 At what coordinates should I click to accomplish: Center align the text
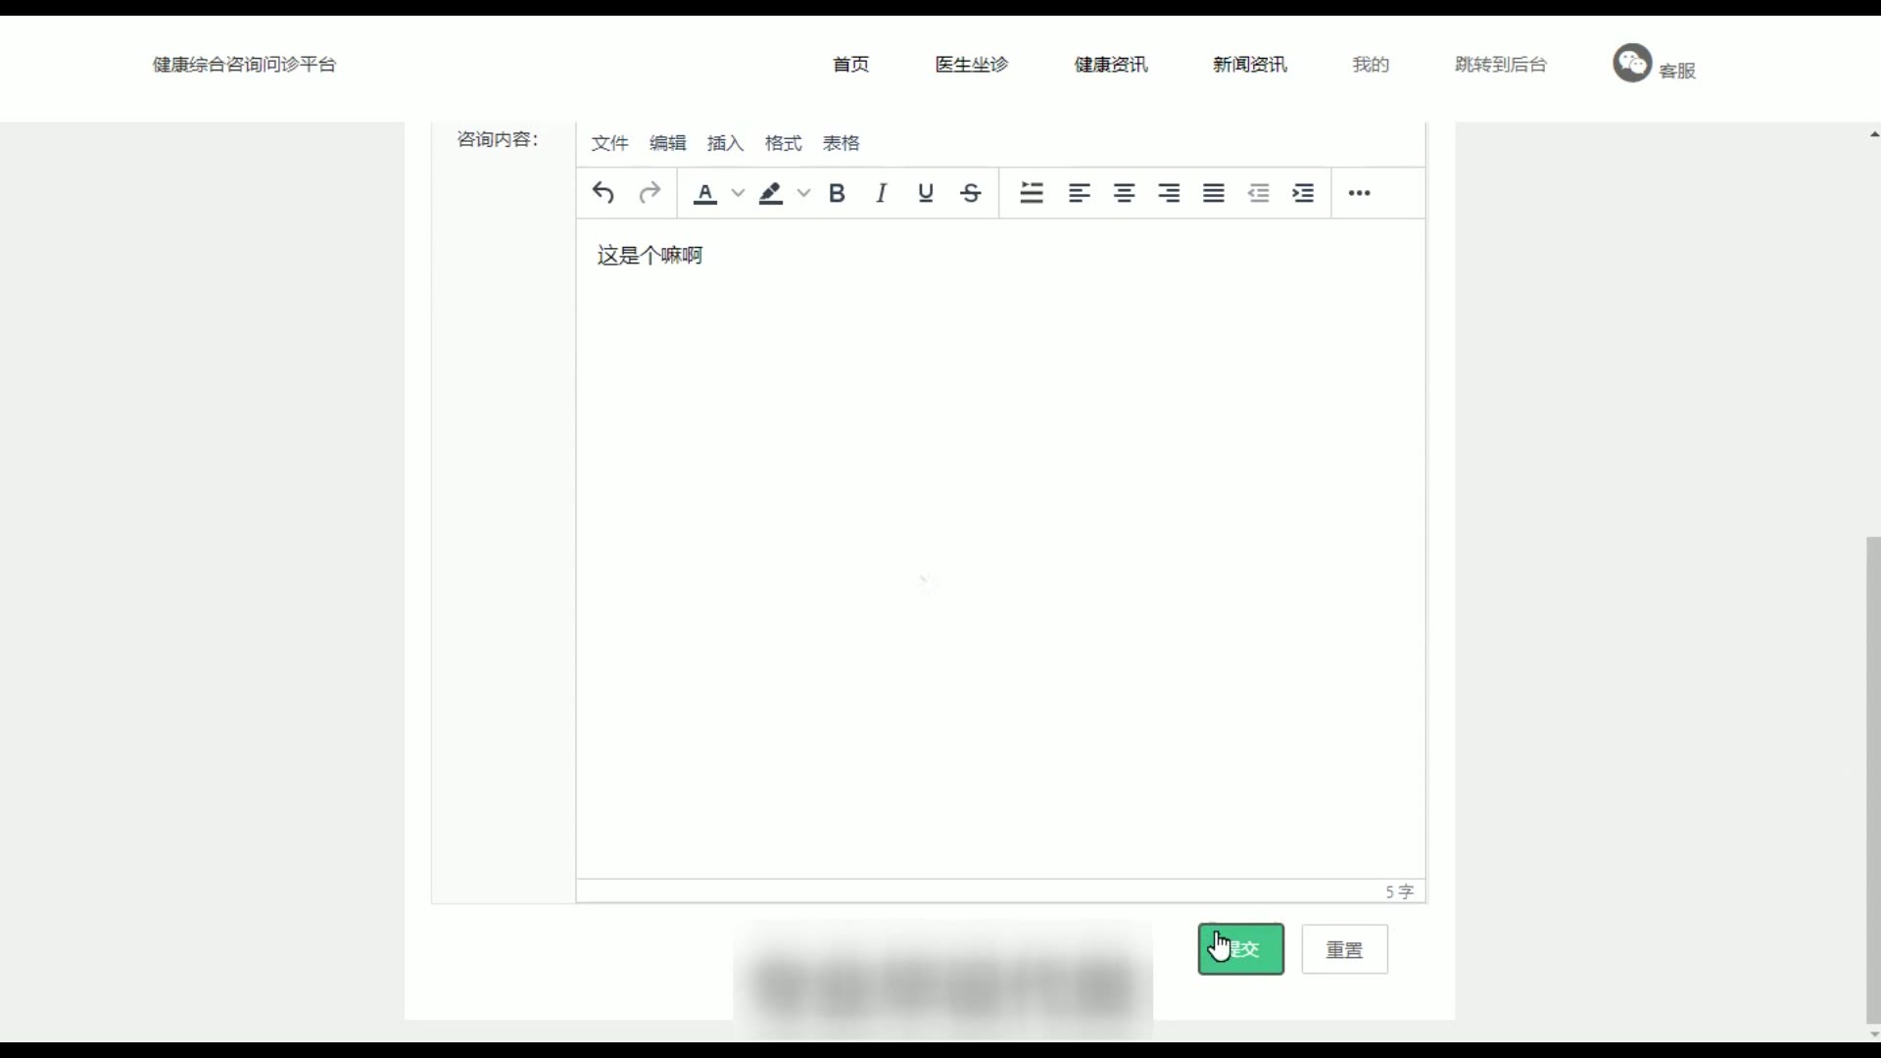pos(1124,193)
